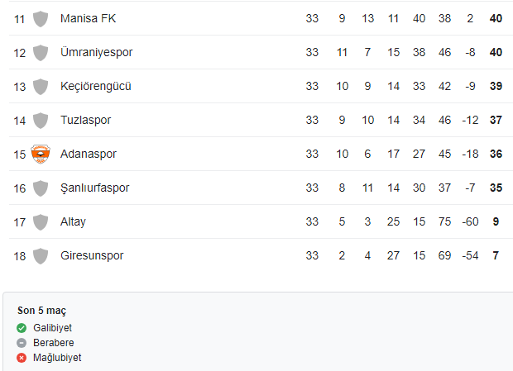Select the Giresunspor team name
Image resolution: width=513 pixels, height=371 pixels.
coord(92,255)
